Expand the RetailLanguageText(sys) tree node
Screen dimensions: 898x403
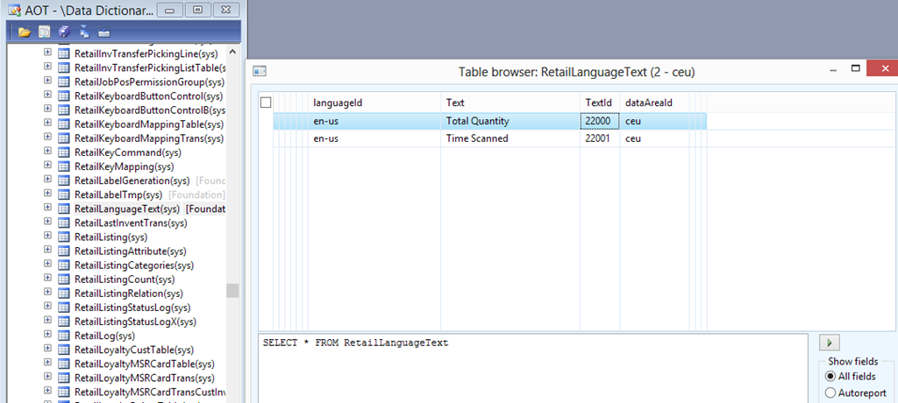tap(47, 209)
